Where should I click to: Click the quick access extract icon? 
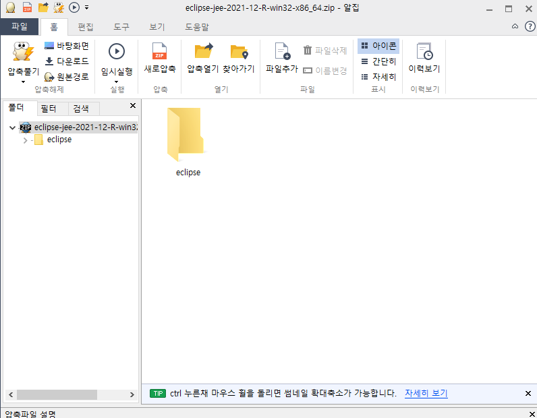(59, 7)
